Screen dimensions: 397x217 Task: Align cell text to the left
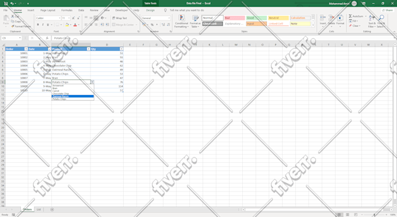click(x=86, y=24)
